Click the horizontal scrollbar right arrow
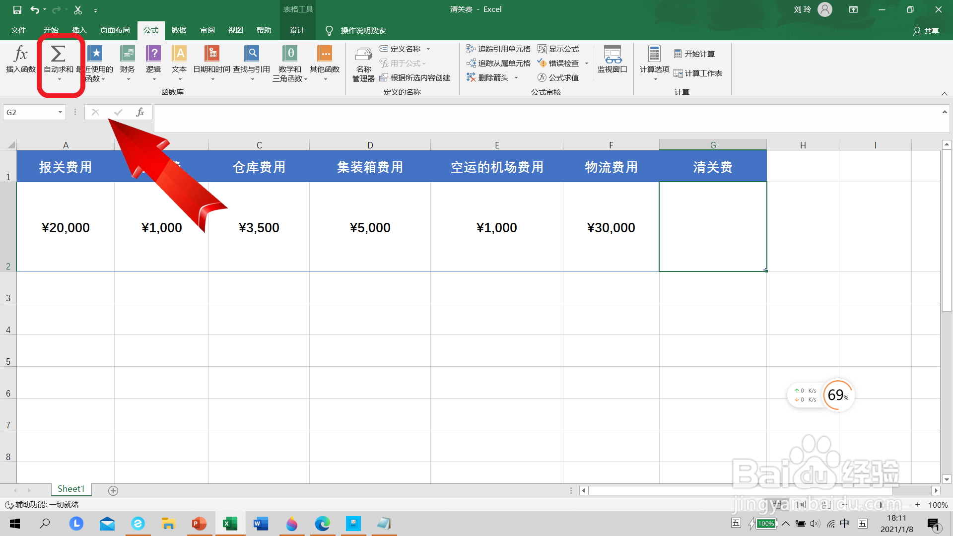The height and width of the screenshot is (536, 953). coord(936,490)
